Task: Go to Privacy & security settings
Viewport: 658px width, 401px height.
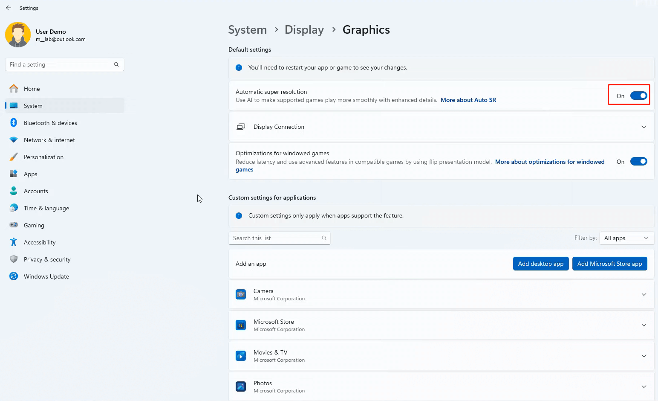Action: pos(47,259)
